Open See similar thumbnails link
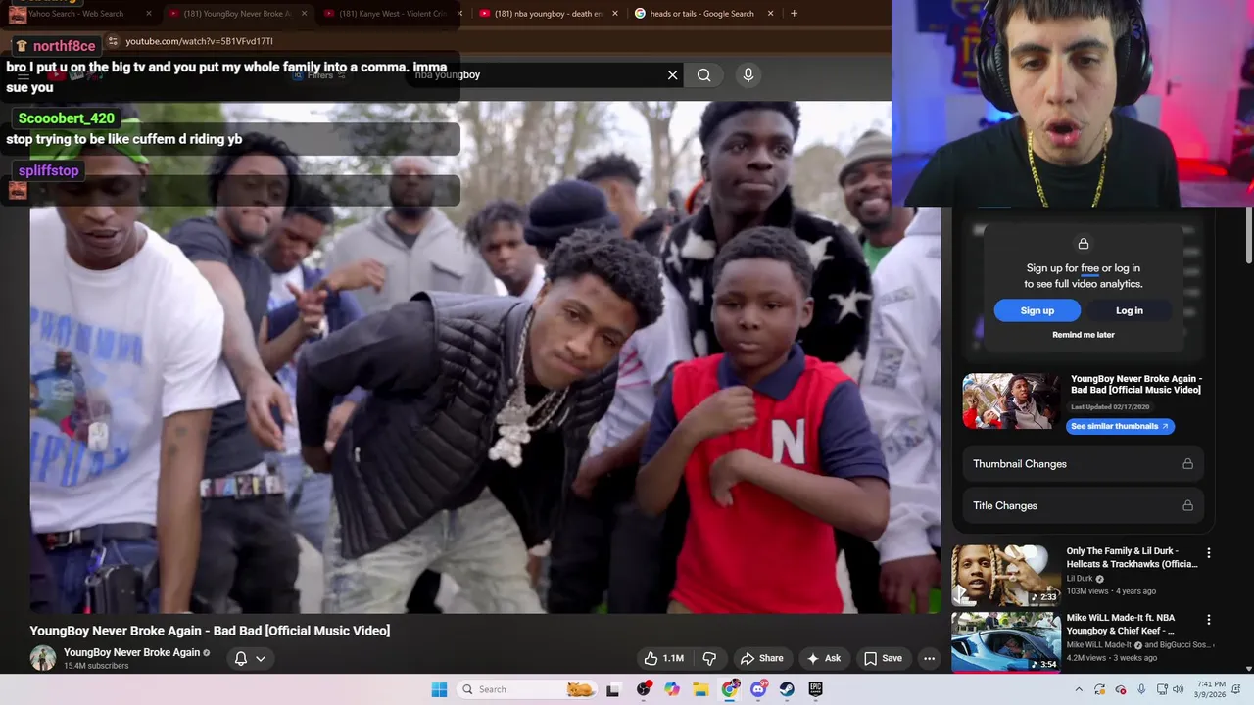 (1120, 426)
